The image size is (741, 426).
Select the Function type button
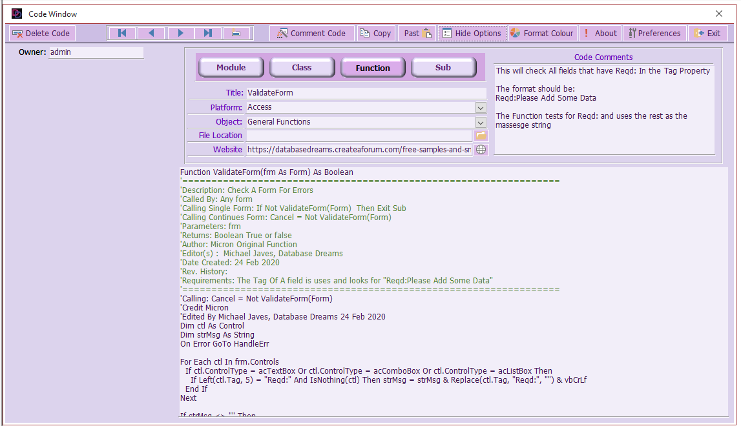pos(373,68)
